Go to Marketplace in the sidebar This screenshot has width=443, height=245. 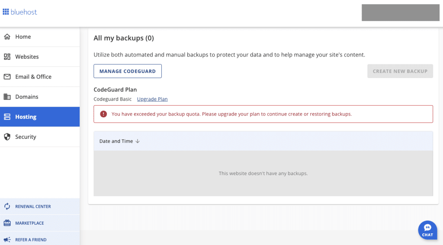pyautogui.click(x=29, y=223)
